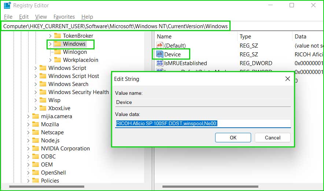
Task: Click the Netscape folder icon
Action: 36,132
